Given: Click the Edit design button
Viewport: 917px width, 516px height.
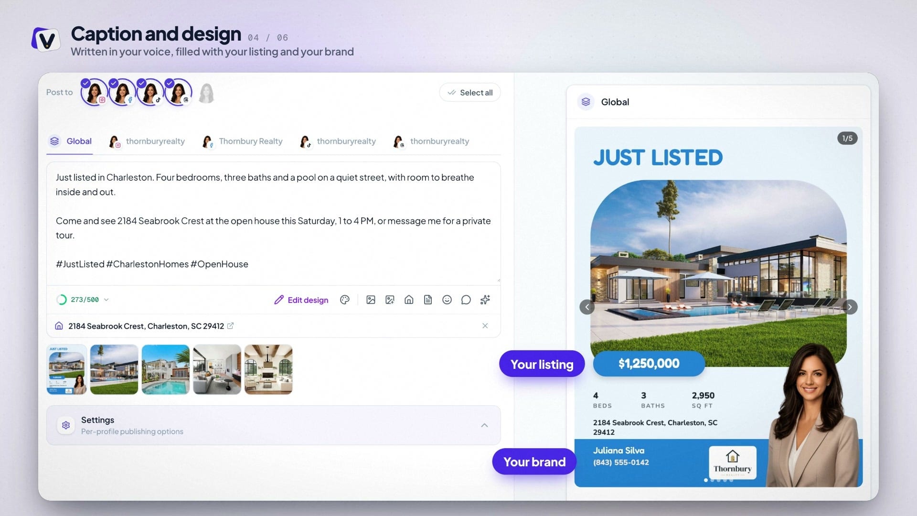Looking at the screenshot, I should (x=301, y=300).
